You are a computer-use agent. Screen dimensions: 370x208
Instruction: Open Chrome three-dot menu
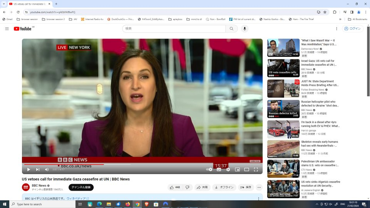tap(366, 12)
